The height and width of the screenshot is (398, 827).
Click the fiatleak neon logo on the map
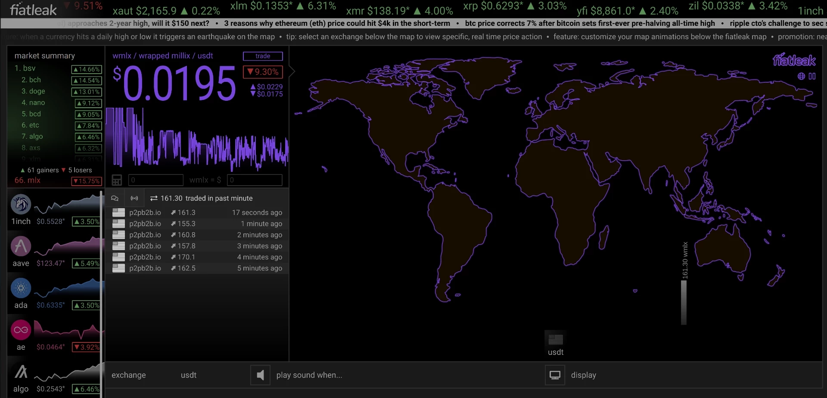pyautogui.click(x=794, y=60)
